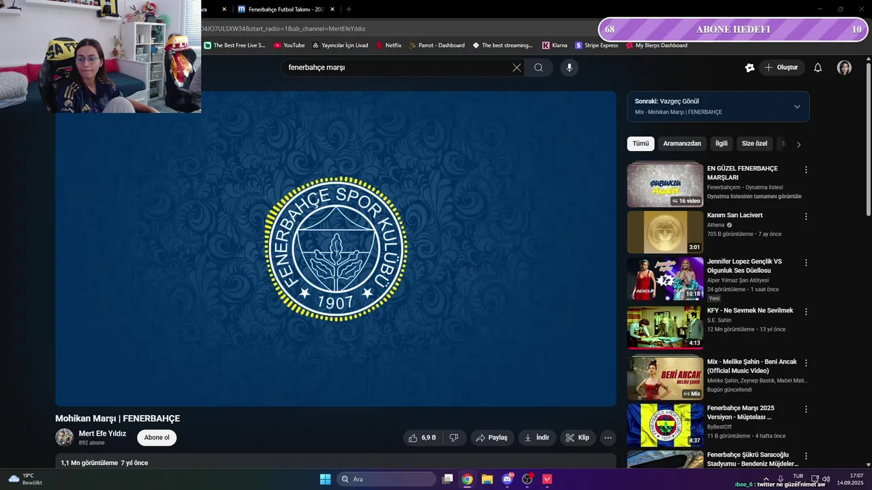The height and width of the screenshot is (490, 872).
Task: Click the Abone ol subscribe button
Action: [x=157, y=438]
